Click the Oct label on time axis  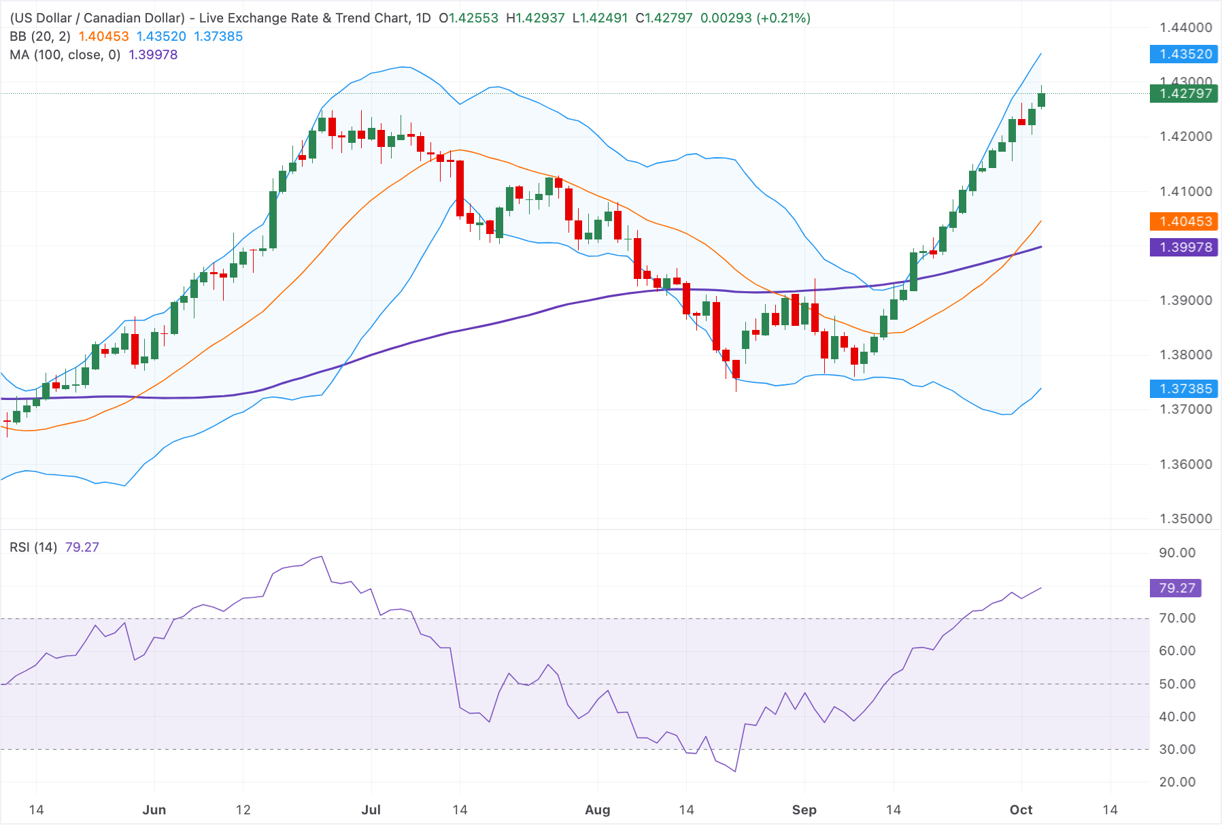[1021, 810]
